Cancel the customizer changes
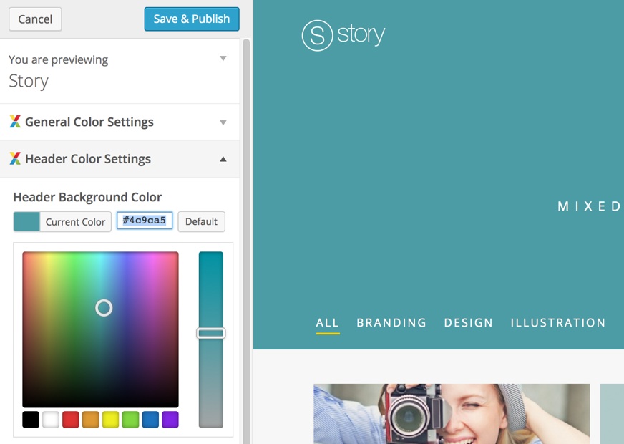The height and width of the screenshot is (444, 624). (35, 19)
